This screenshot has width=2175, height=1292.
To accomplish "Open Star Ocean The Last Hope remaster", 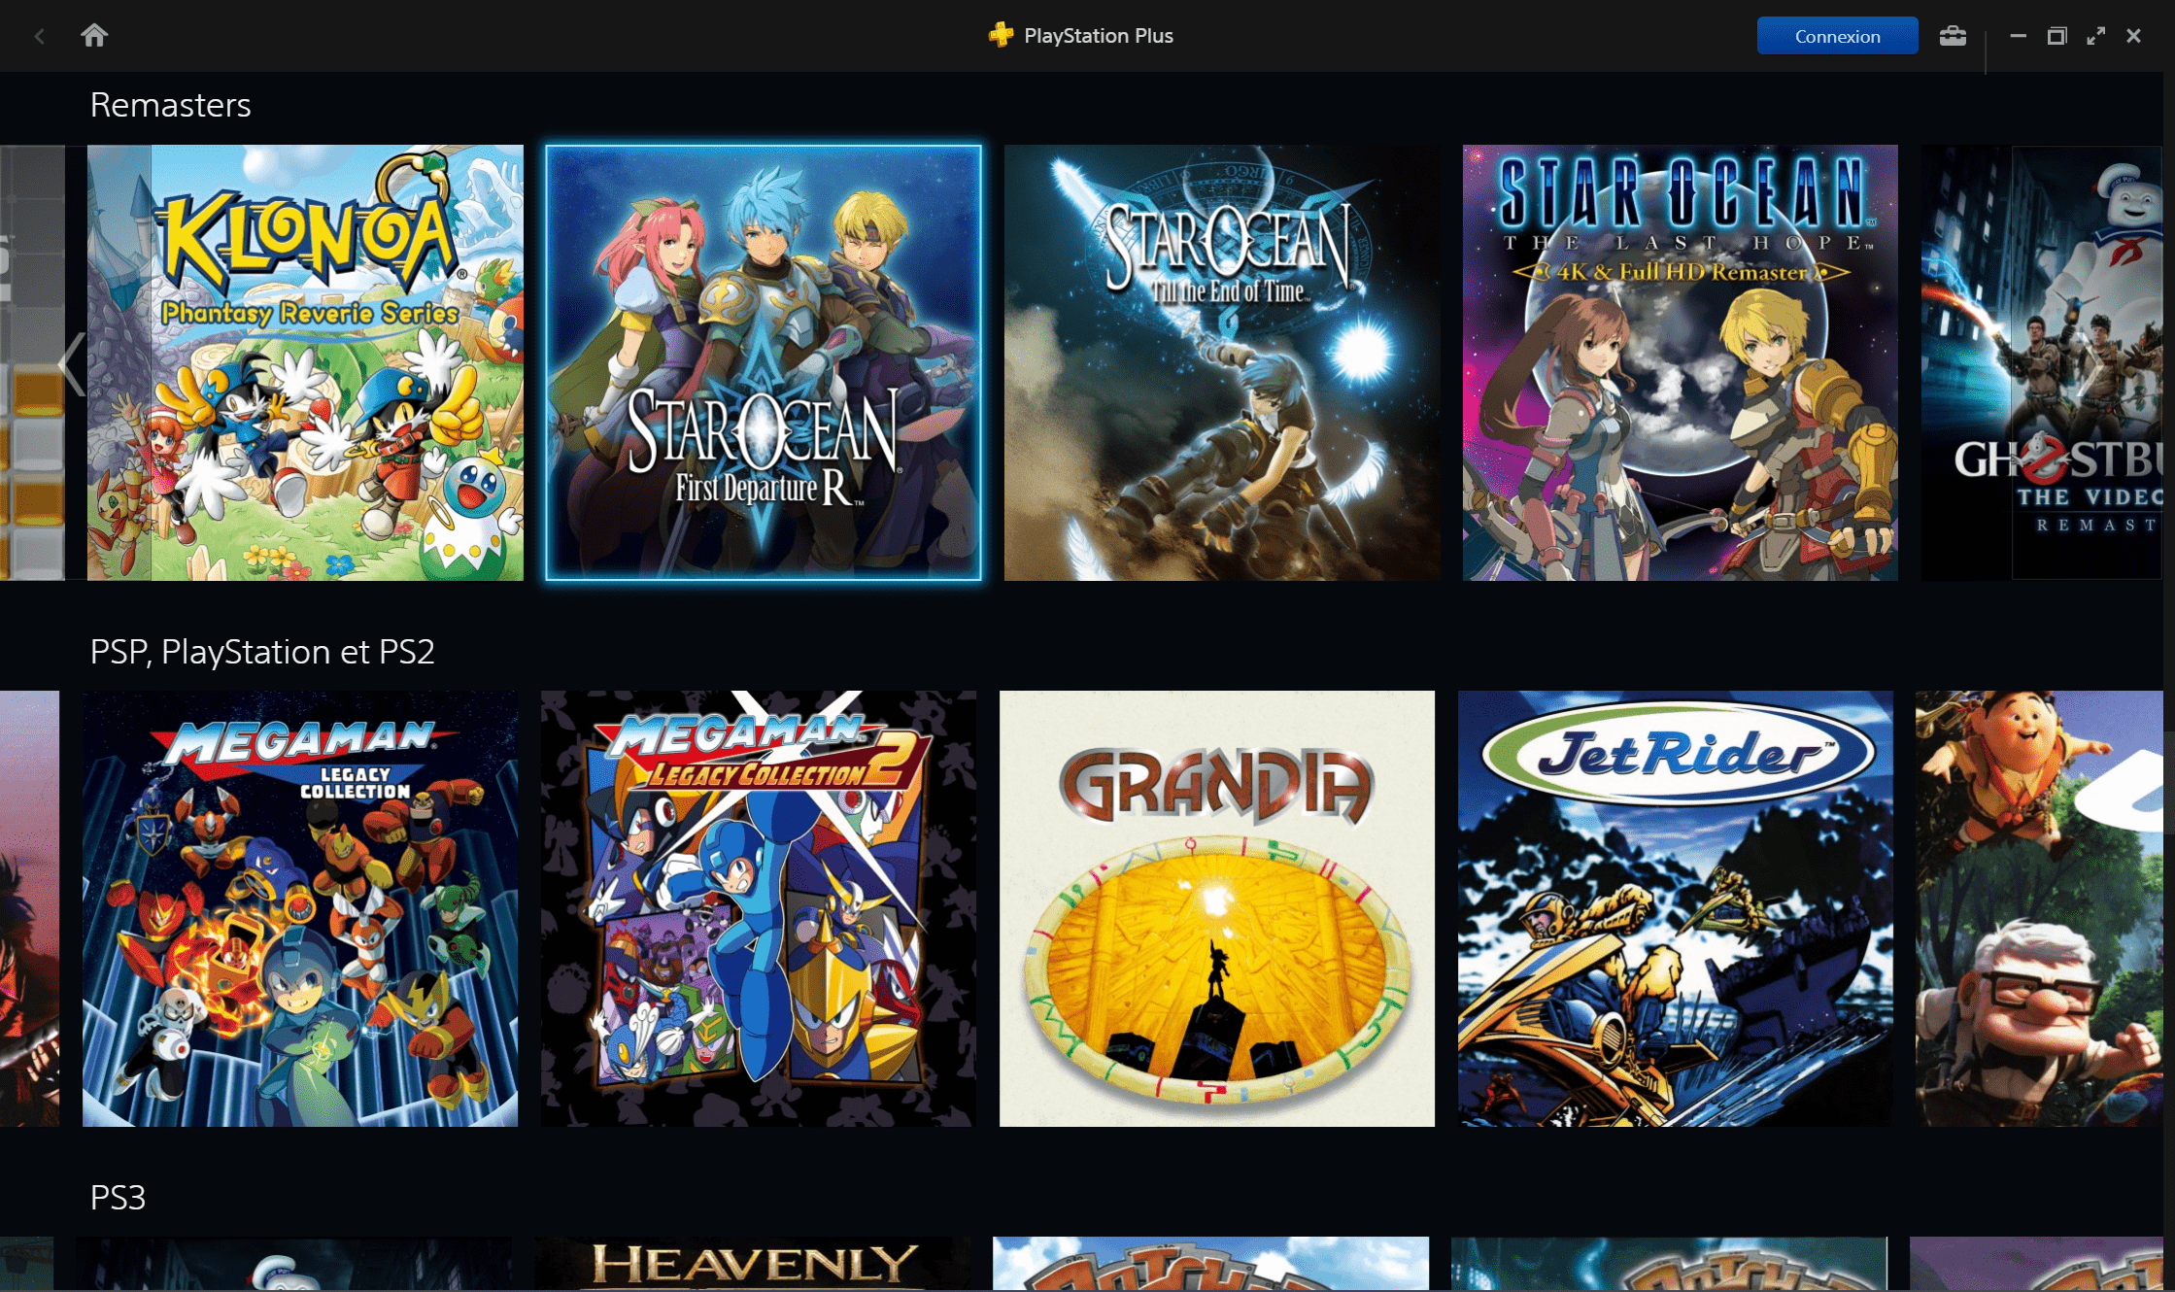I will [x=1680, y=363].
